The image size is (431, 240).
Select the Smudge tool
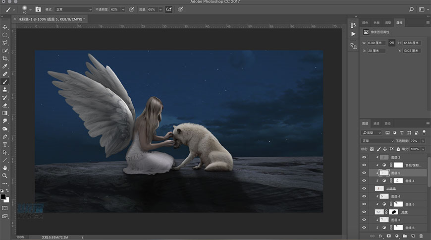tap(5, 121)
